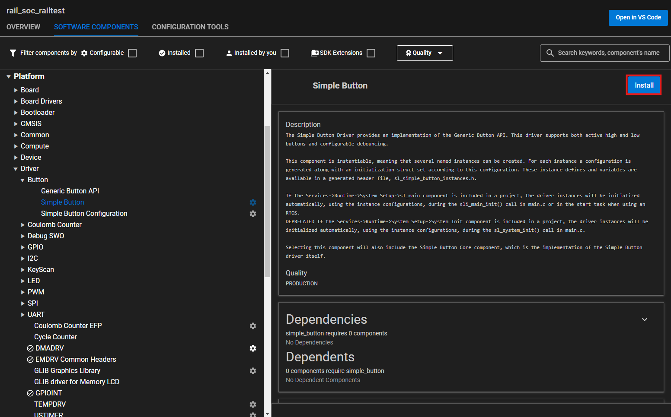Viewport: 671px width, 417px height.
Task: Collapse the Dependencies section chevron
Action: pos(645,319)
